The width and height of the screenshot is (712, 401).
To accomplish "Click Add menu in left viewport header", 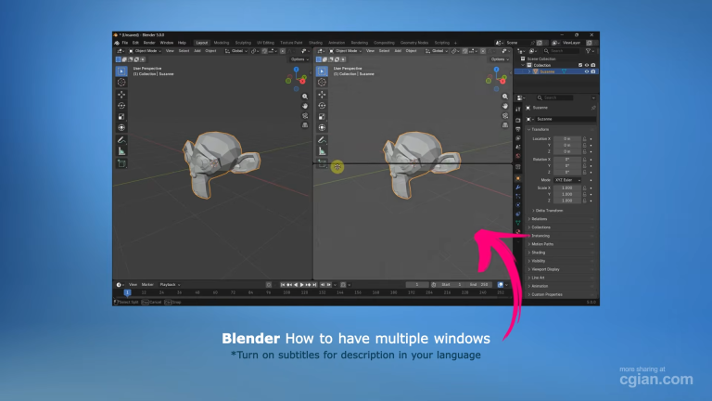I will [197, 51].
